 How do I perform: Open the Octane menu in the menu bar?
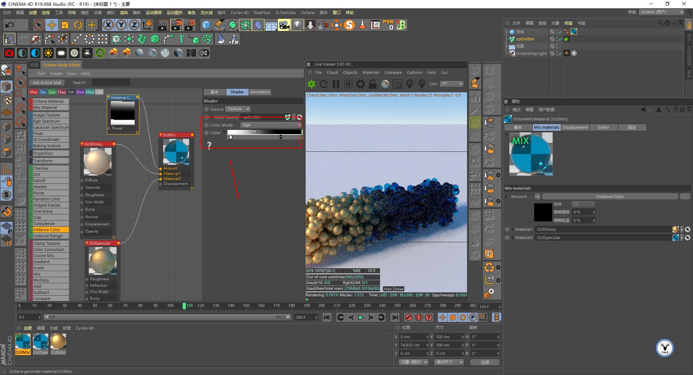tap(308, 12)
